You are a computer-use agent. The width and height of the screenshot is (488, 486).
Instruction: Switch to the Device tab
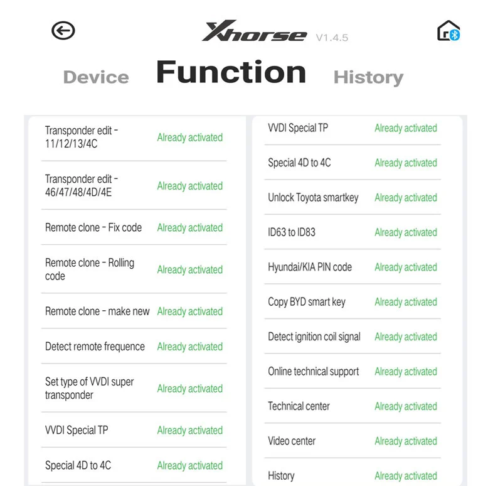pyautogui.click(x=96, y=77)
